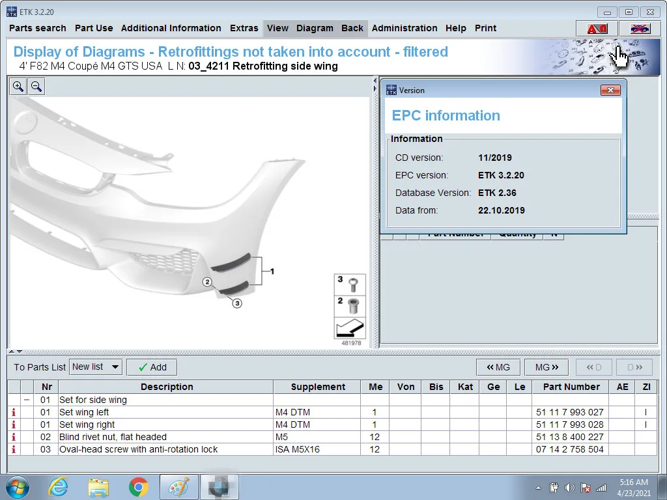Click the crossed-out car icon in top right
The image size is (667, 500).
(x=640, y=29)
